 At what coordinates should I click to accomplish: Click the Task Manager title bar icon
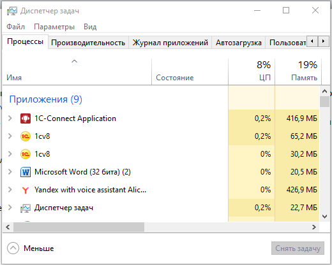11,11
